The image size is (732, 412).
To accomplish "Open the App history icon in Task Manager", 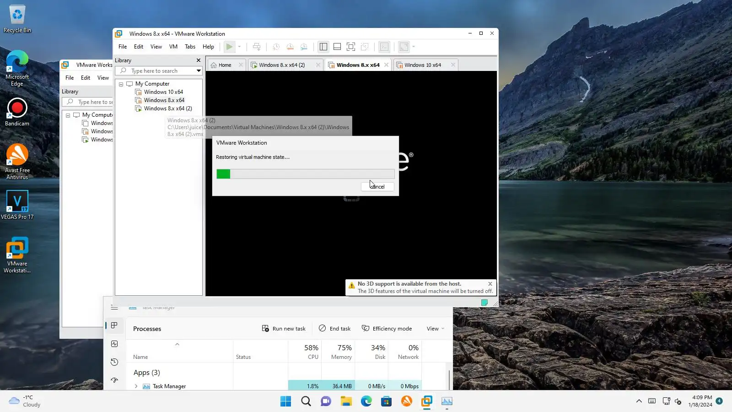I will click(114, 362).
